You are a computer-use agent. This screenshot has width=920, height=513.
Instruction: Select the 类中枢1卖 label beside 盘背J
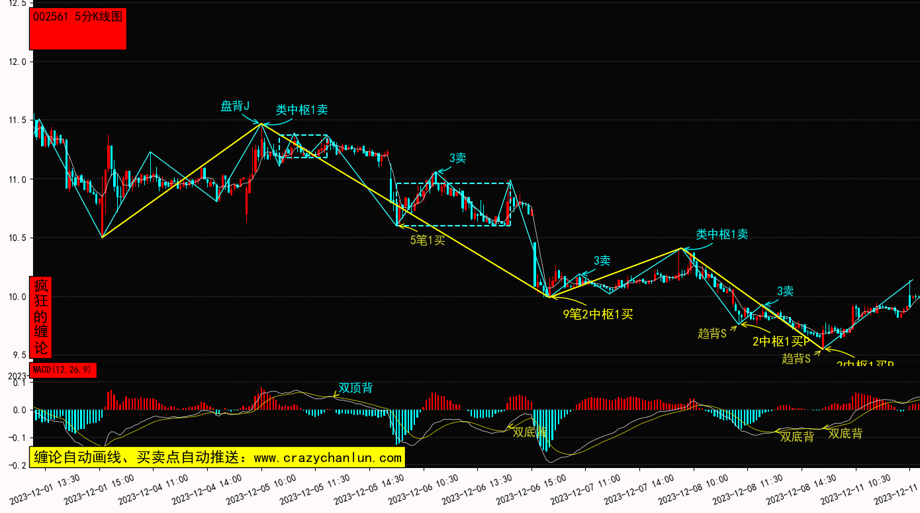coord(302,110)
